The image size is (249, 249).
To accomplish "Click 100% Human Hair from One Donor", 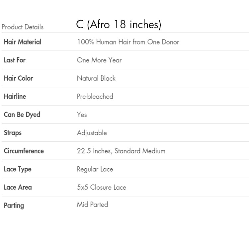I will [128, 42].
